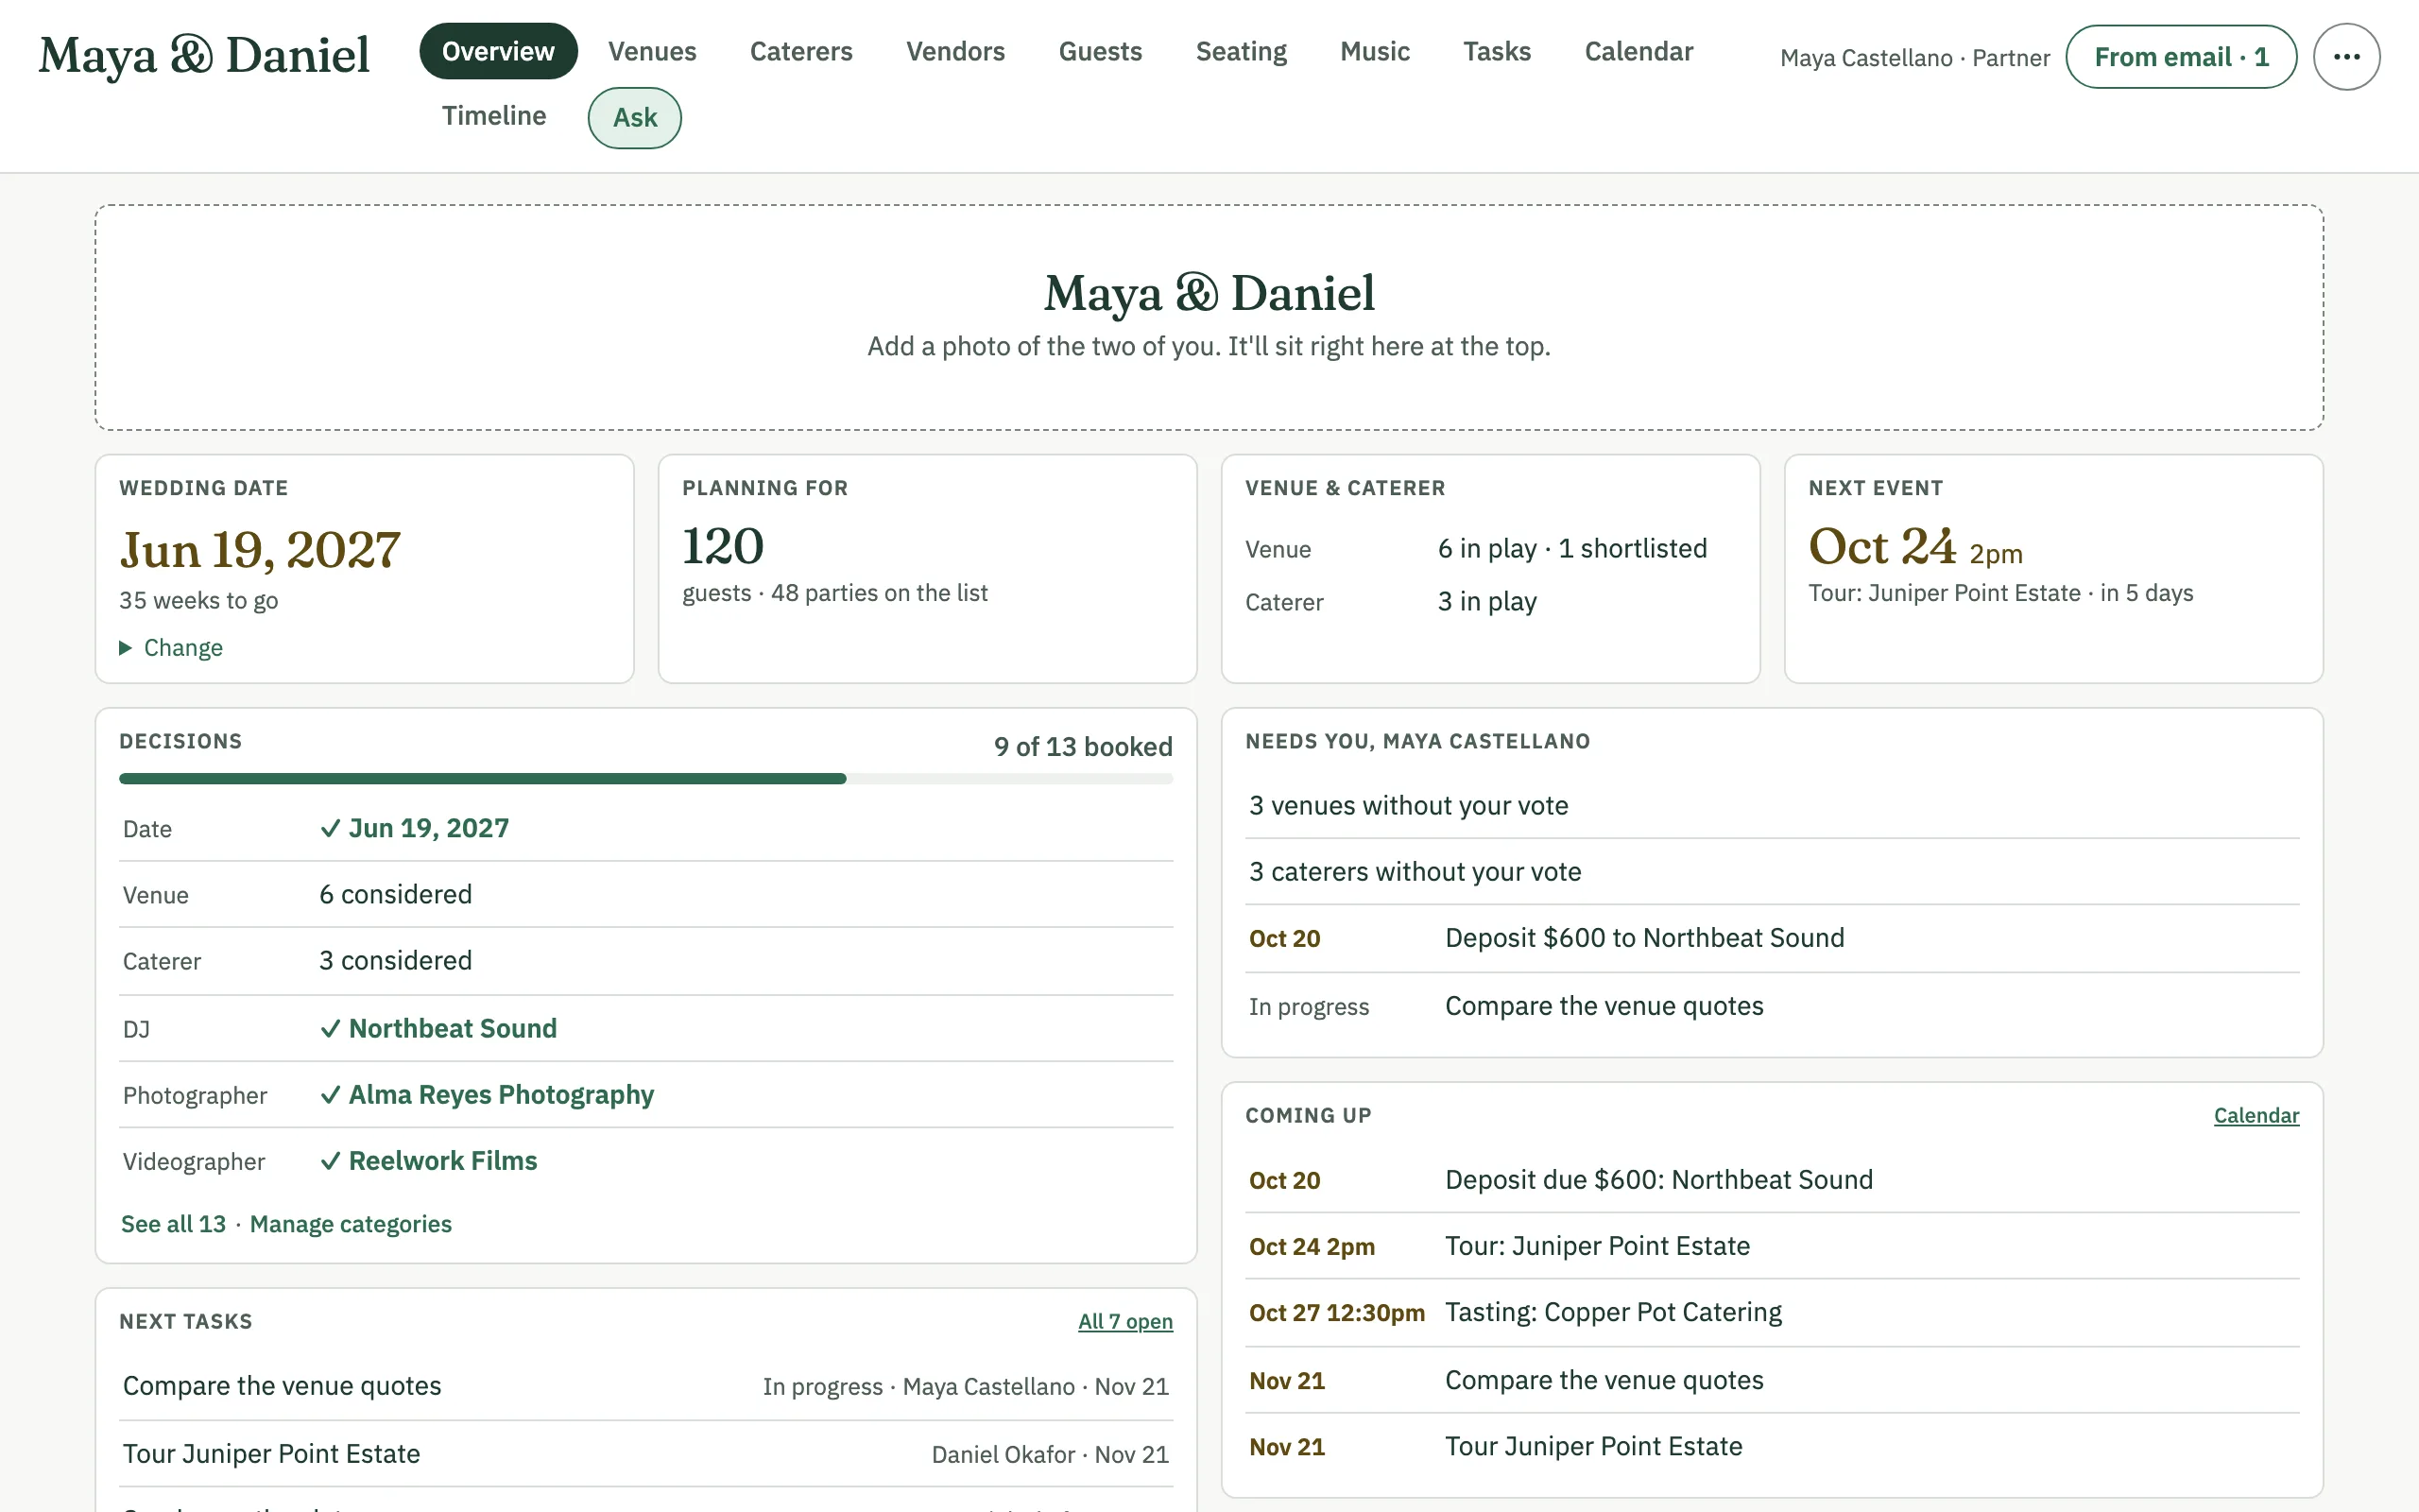This screenshot has width=2419, height=1512.
Task: Open Deposit due $600: Northbeat Sound event
Action: pos(1773,1180)
